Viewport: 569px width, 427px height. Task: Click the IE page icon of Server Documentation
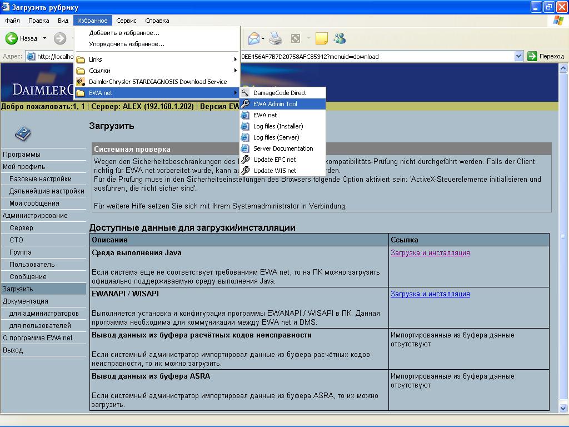coord(245,148)
